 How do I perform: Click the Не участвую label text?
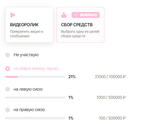point(26,55)
